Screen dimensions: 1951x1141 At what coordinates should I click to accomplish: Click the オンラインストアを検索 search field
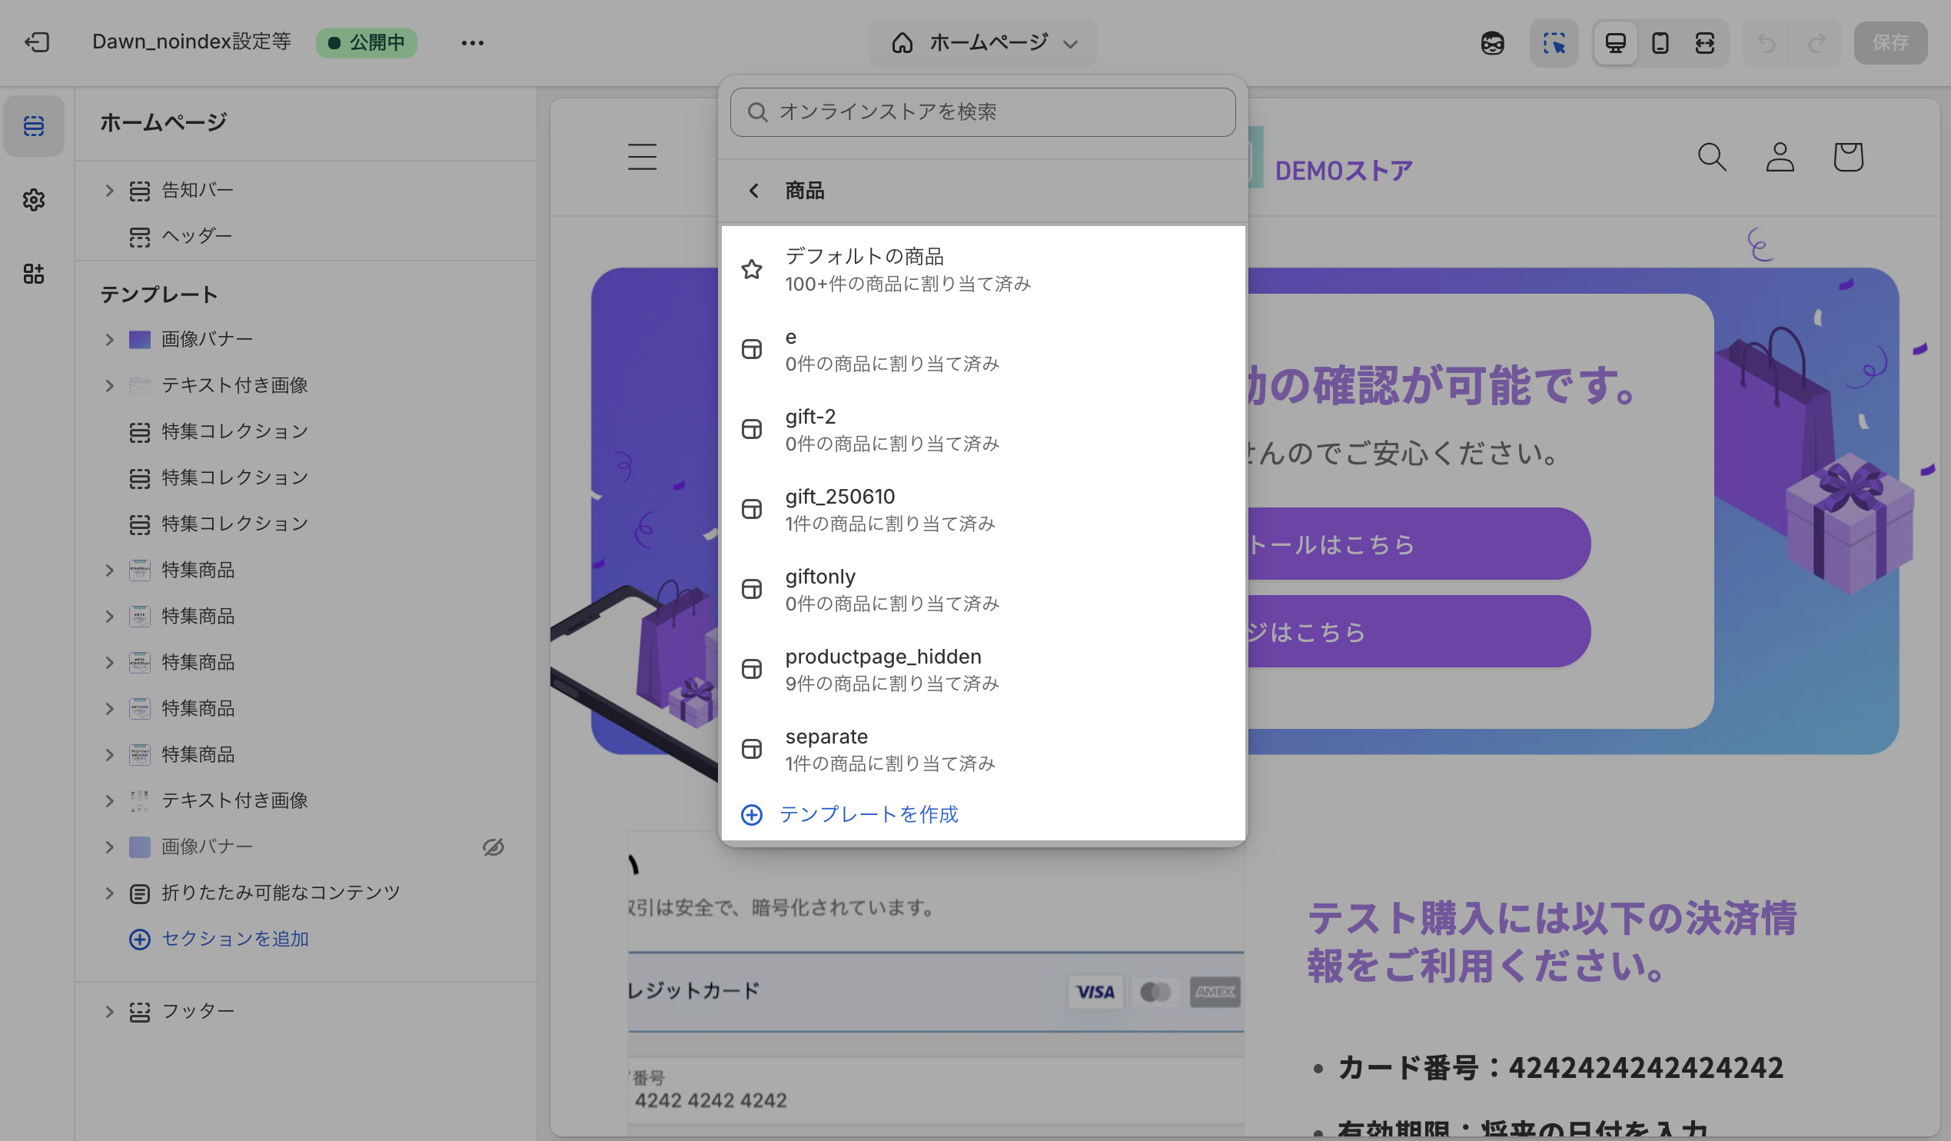(x=982, y=112)
